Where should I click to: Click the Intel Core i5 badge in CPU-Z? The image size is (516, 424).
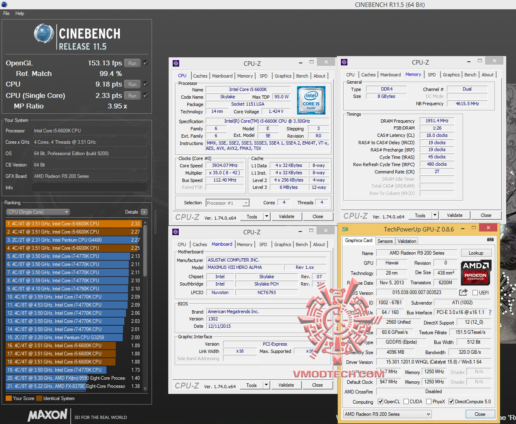pyautogui.click(x=311, y=100)
